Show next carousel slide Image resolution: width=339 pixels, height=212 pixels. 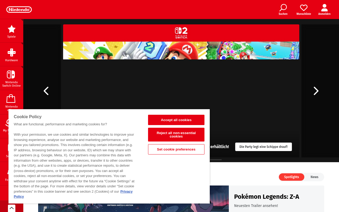click(316, 91)
